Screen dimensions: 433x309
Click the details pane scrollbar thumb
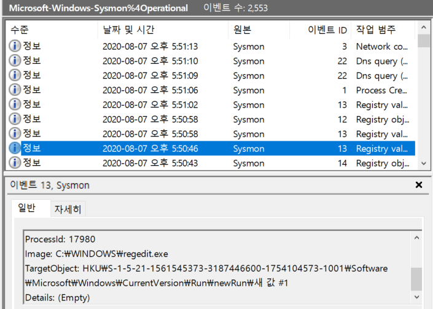coord(416,279)
